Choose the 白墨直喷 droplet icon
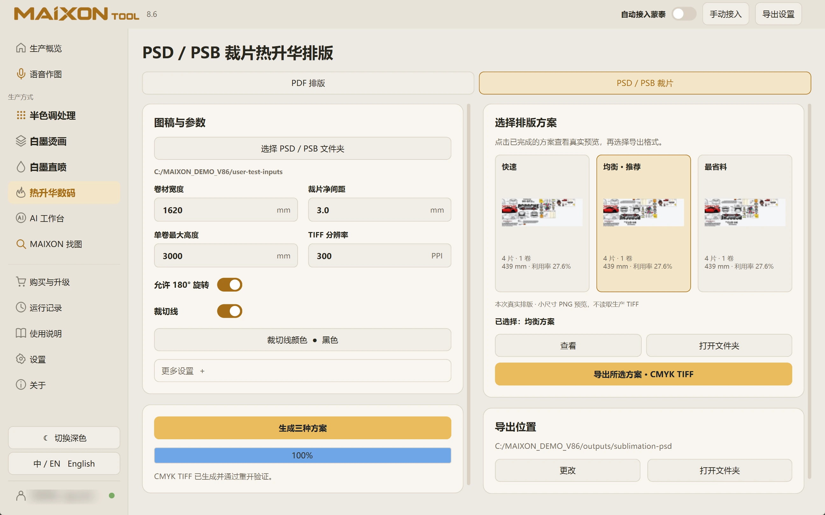825x515 pixels. [x=21, y=167]
